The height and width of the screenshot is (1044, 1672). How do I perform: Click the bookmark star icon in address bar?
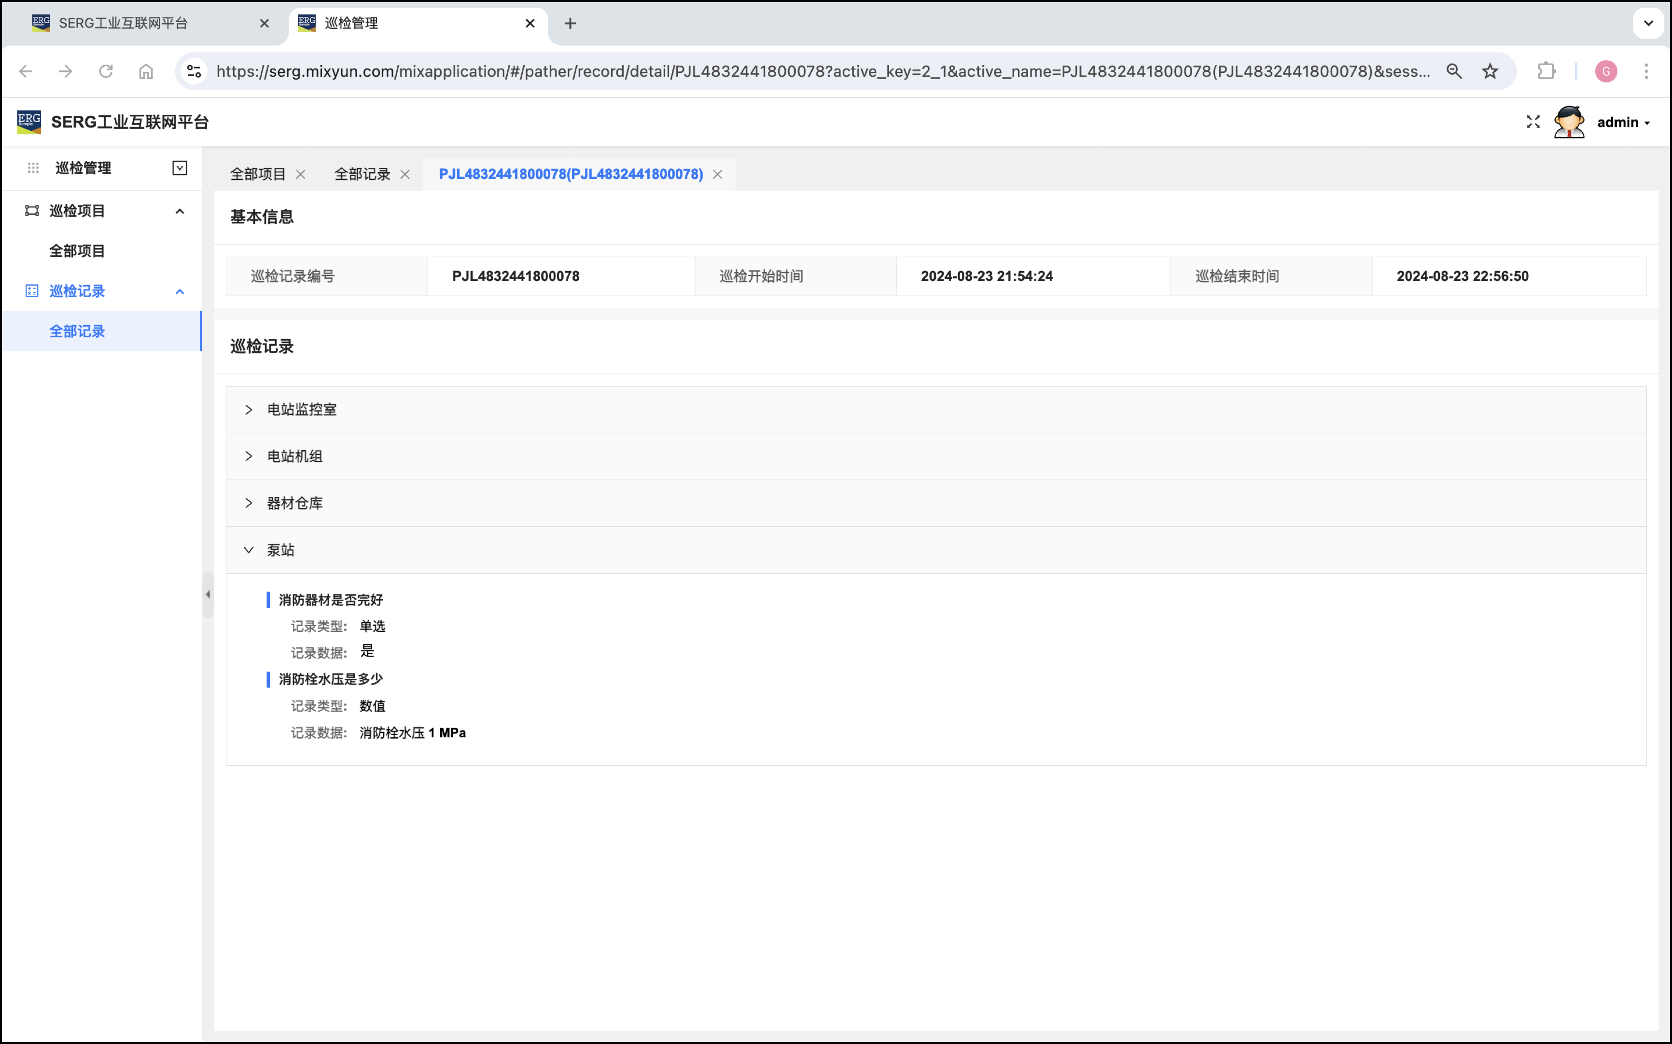[x=1490, y=71]
